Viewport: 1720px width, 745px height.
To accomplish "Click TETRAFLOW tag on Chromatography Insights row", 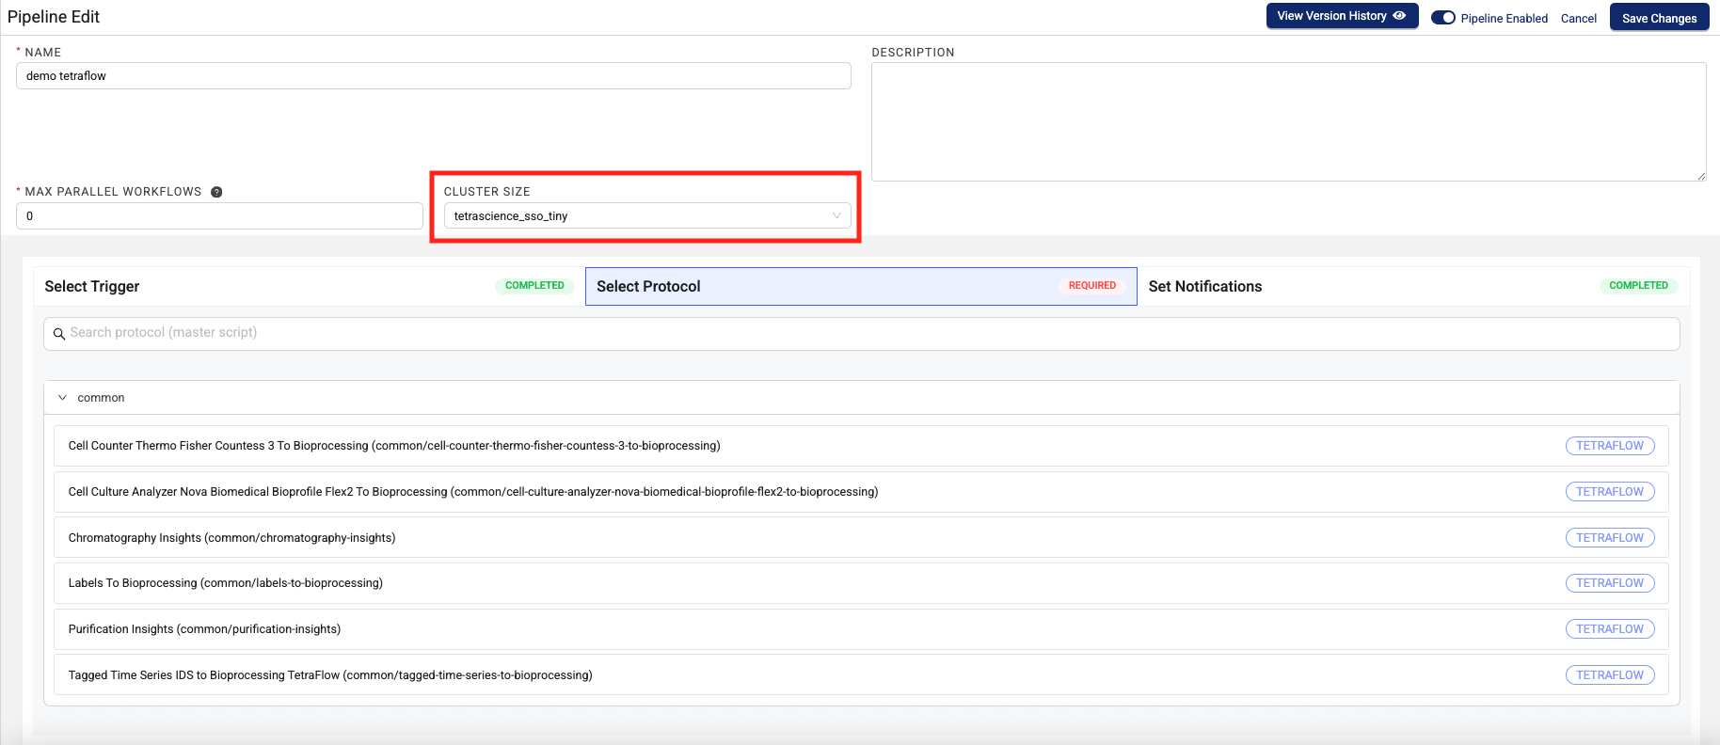I will tap(1610, 538).
